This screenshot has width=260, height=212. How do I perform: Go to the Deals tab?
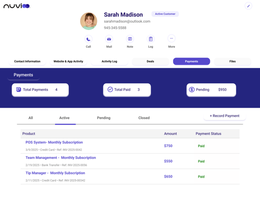(x=150, y=61)
